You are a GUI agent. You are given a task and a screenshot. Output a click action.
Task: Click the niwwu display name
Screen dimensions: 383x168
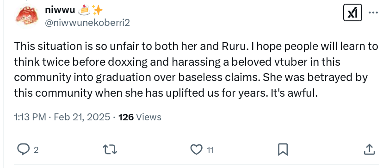click(x=60, y=10)
